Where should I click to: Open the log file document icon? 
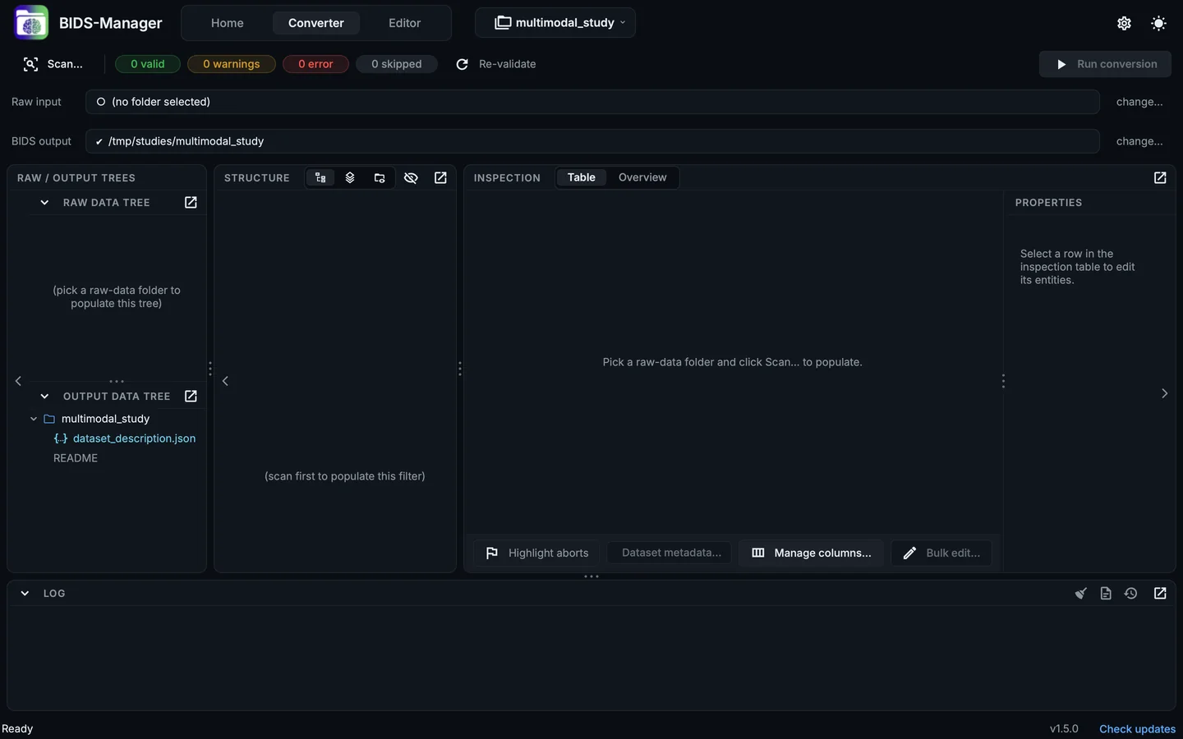[1106, 593]
